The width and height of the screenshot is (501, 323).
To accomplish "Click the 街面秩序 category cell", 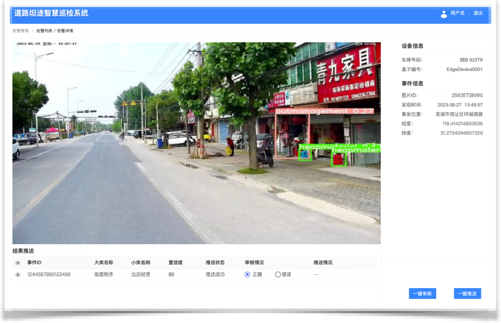I will (103, 274).
